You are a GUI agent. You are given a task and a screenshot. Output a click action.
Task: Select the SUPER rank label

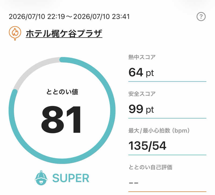pos(71,178)
